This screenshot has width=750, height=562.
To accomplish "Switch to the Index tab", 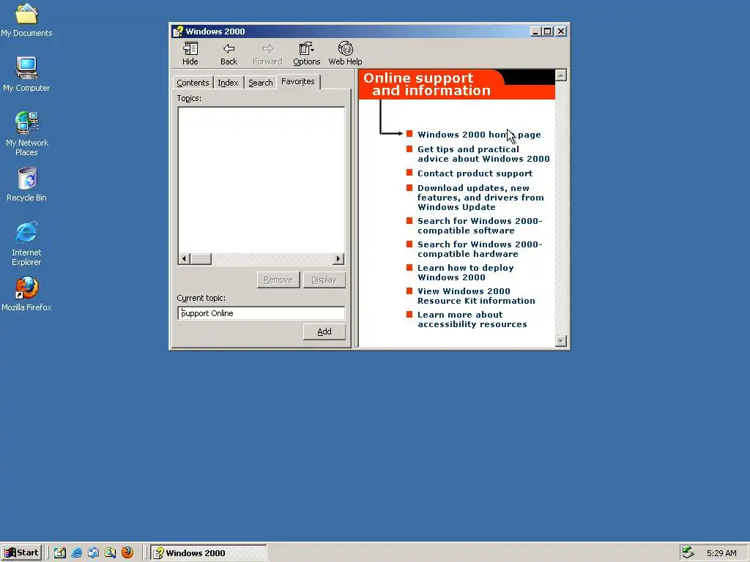I will (228, 83).
